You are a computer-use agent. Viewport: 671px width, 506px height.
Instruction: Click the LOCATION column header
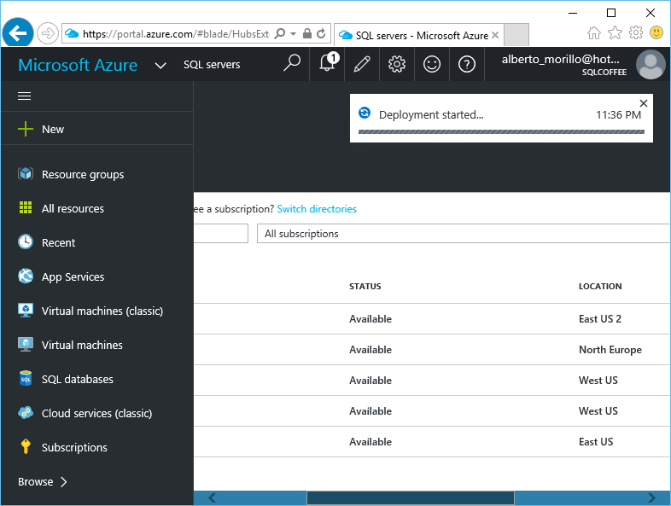600,286
